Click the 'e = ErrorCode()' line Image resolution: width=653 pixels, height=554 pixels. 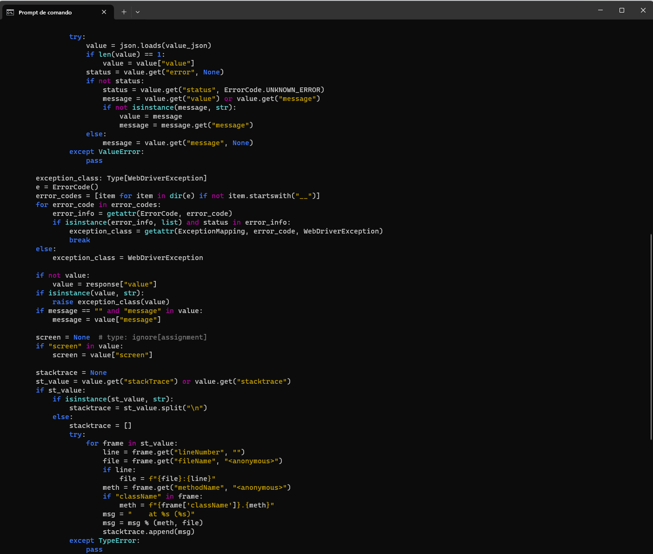(67, 187)
